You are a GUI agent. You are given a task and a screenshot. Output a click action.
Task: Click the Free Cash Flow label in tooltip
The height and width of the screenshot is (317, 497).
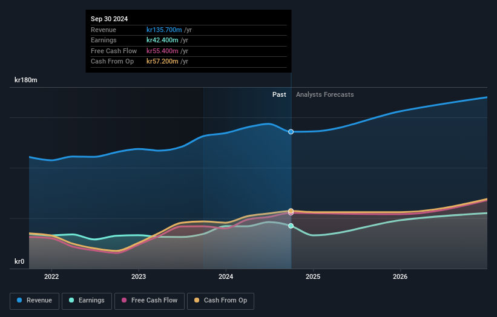click(x=114, y=51)
